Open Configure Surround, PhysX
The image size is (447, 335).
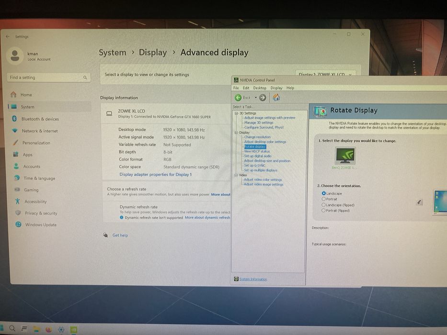click(264, 127)
